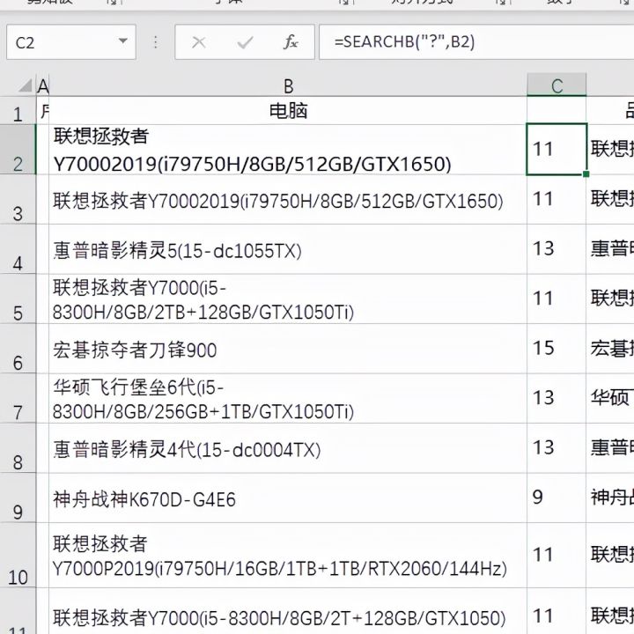Select cell B2 联想拯救者 Y70002019 two-line entry

(x=288, y=150)
